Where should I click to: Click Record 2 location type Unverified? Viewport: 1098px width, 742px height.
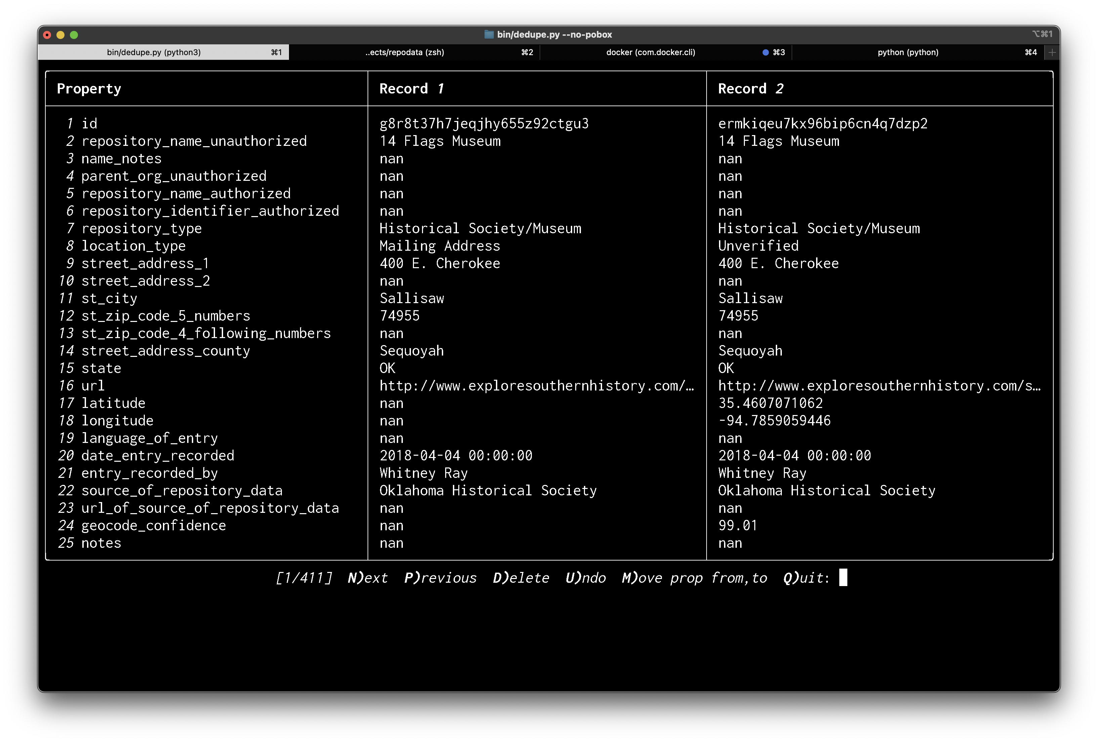click(758, 246)
